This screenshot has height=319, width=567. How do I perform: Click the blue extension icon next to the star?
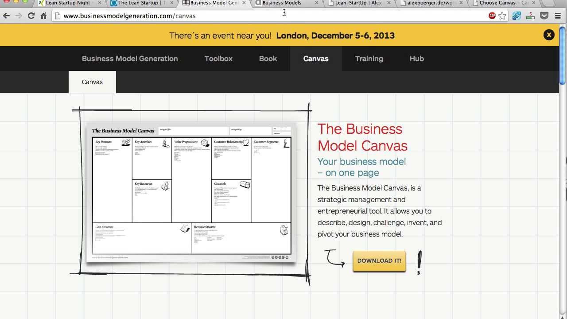517,16
